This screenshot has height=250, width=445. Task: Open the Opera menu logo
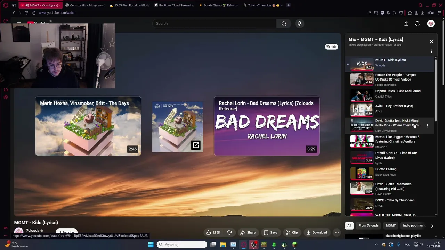6,5
